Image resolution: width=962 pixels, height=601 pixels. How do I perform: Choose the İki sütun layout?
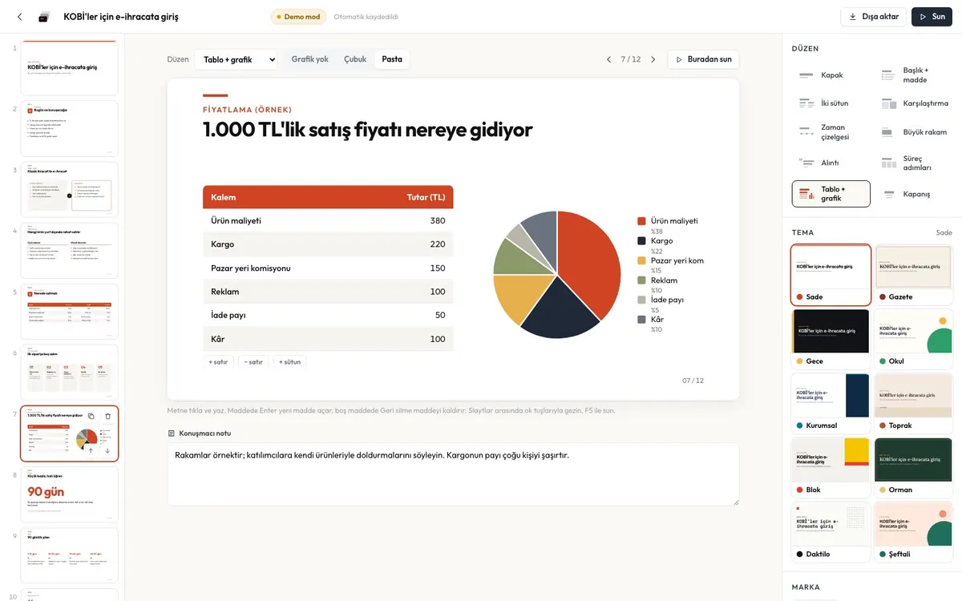(831, 103)
